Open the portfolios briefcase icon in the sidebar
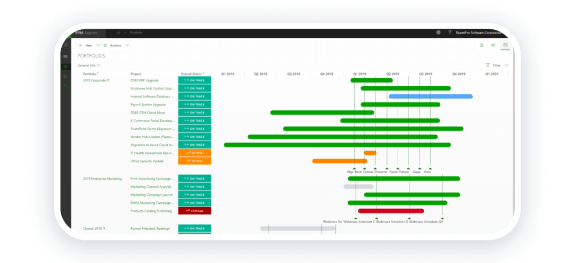 point(65,67)
